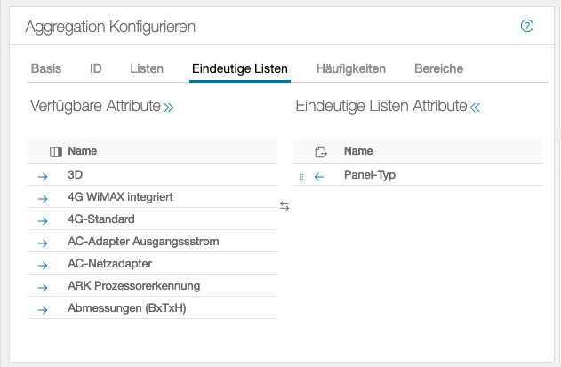The width and height of the screenshot is (561, 367).
Task: Sort by left table Name column header
Action: [83, 152]
